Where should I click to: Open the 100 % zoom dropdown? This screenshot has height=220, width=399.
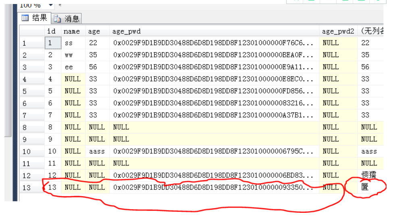pos(51,5)
